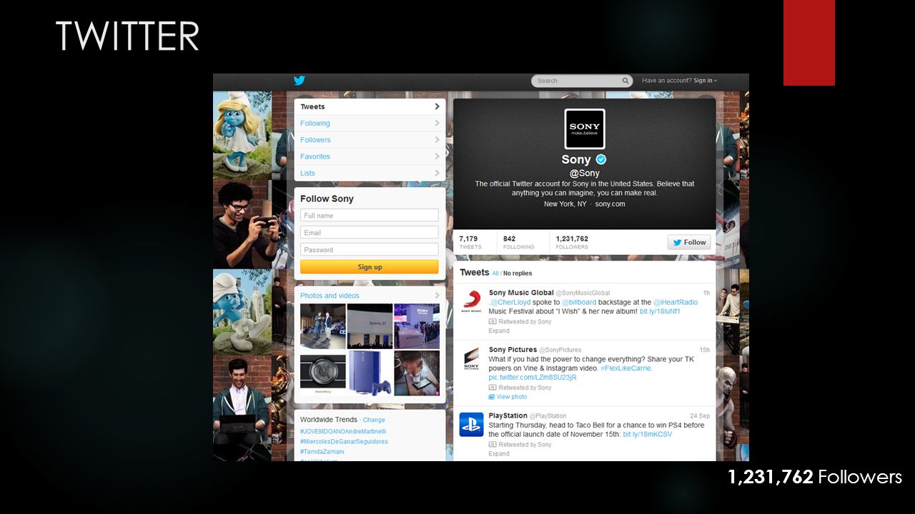Viewport: 915px width, 514px height.
Task: Click the 24 Sep tweet timestamp
Action: 700,415
